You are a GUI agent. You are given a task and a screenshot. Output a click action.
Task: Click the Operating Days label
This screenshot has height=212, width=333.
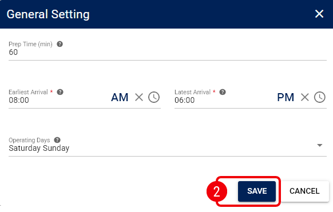click(x=29, y=140)
